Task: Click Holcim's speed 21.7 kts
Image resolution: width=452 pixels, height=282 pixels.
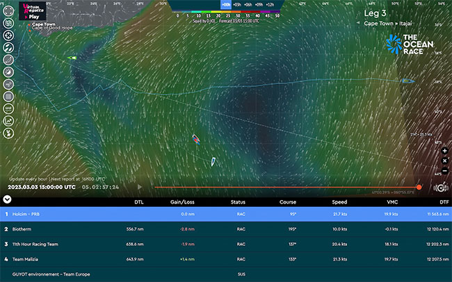Action: (x=340, y=214)
